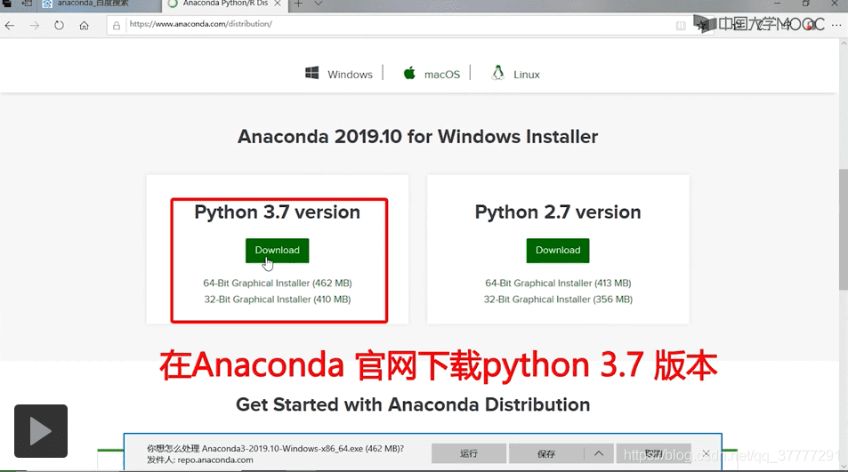
Task: Select the anaconda.com address bar URL
Action: click(200, 24)
